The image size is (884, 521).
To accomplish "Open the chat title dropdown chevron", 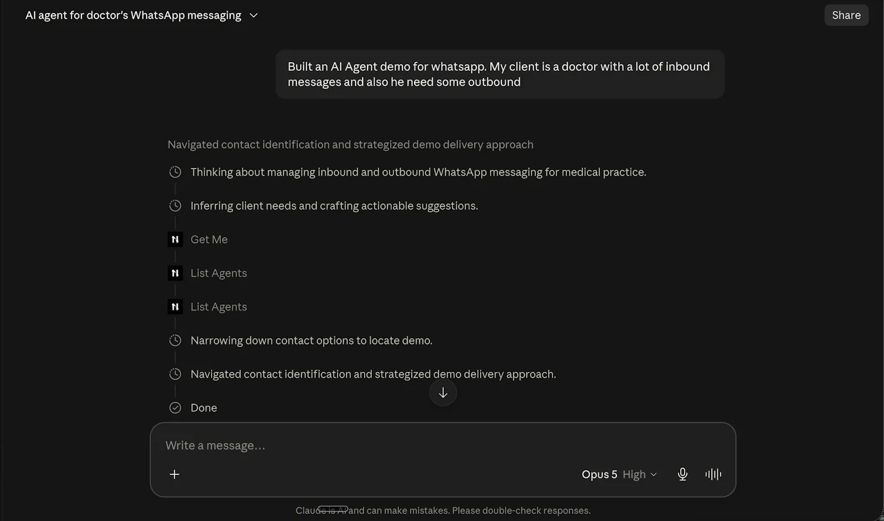I will click(254, 15).
